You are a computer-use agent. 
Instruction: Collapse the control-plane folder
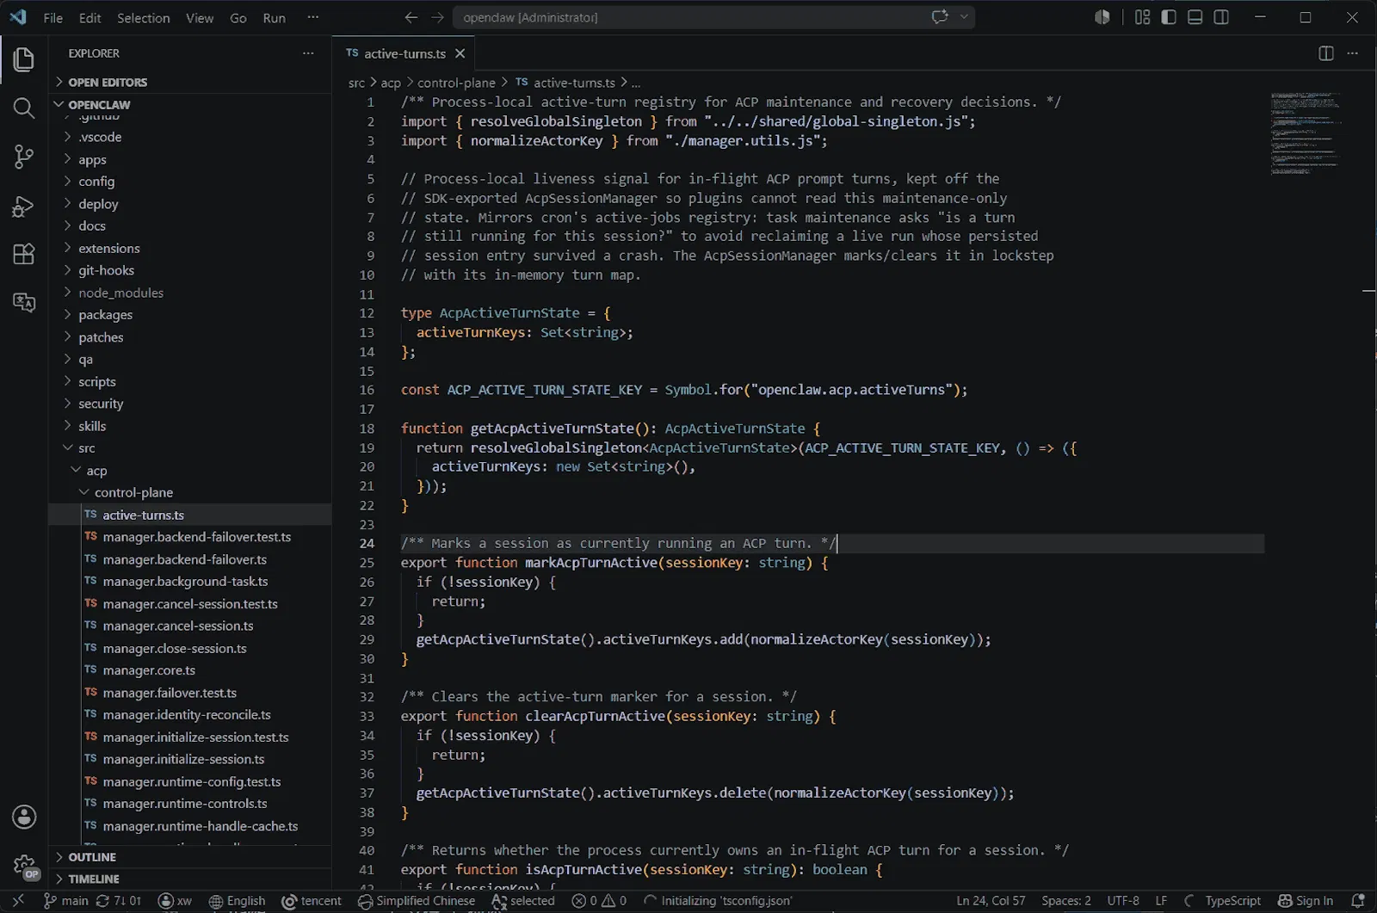click(x=190, y=493)
